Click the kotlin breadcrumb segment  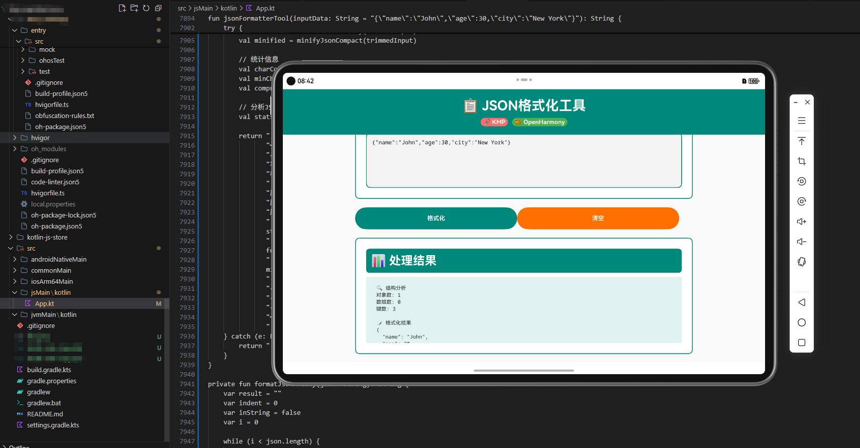coord(229,8)
